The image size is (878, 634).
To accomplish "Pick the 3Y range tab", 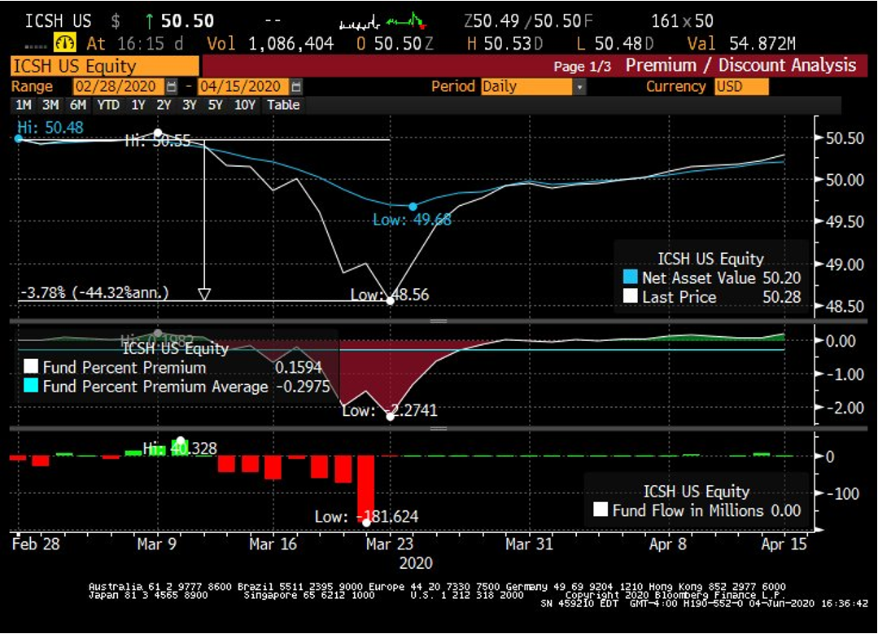I will pyautogui.click(x=190, y=105).
